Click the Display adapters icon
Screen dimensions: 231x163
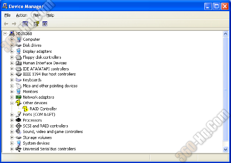[x=18, y=51]
